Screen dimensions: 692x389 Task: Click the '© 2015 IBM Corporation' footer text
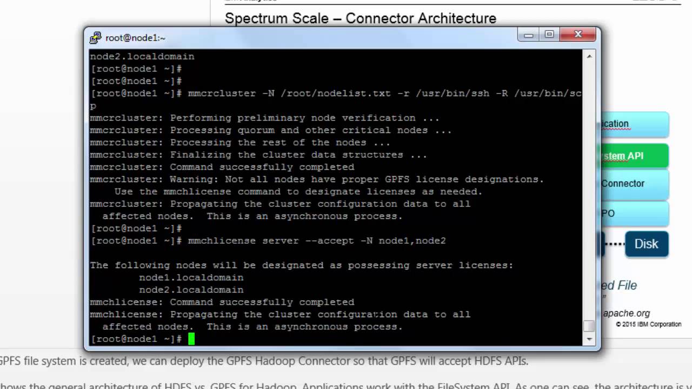649,324
